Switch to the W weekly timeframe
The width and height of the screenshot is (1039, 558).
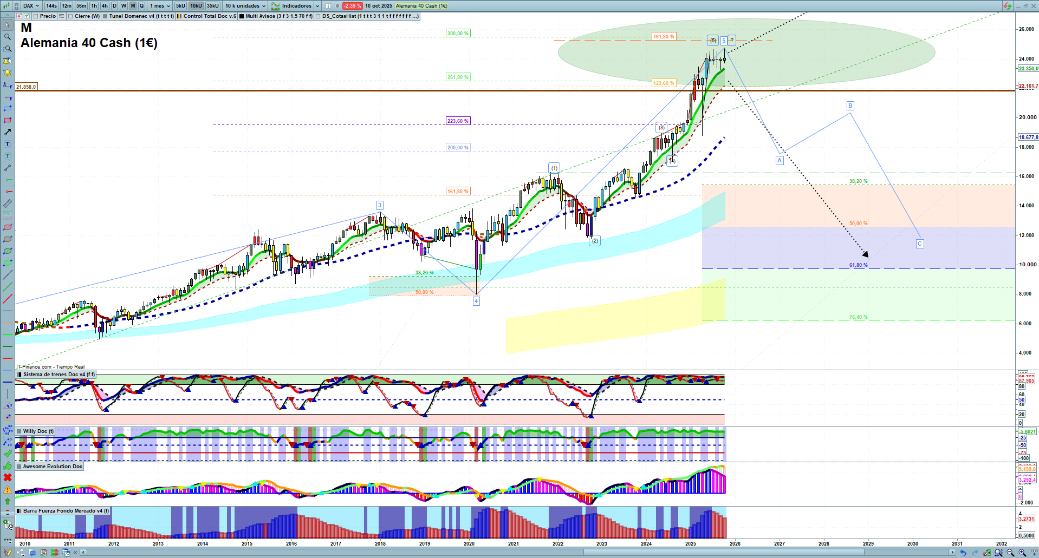point(124,6)
